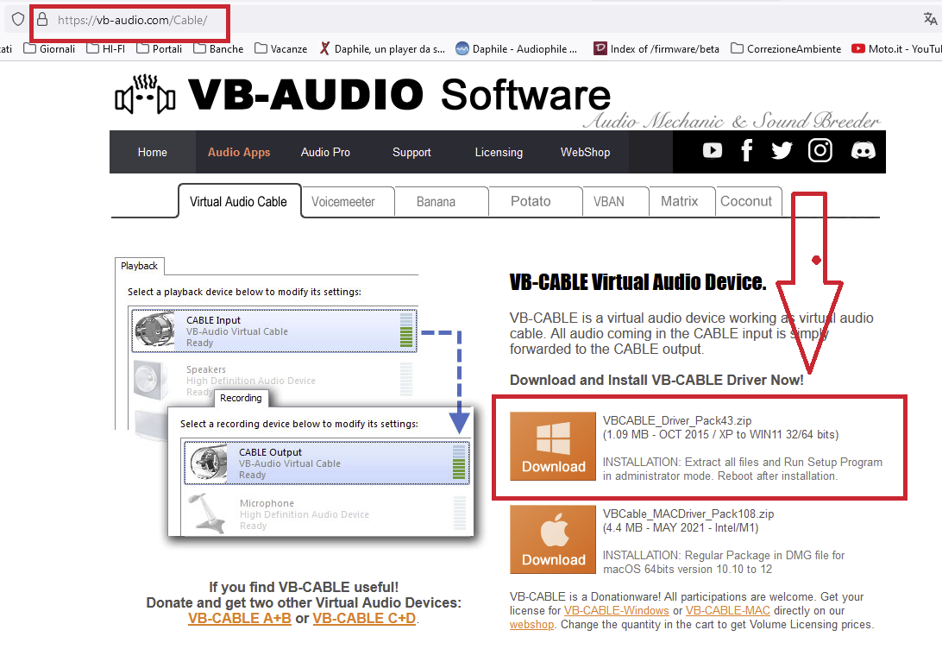Open the Support menu item
The image size is (942, 668).
(x=411, y=152)
